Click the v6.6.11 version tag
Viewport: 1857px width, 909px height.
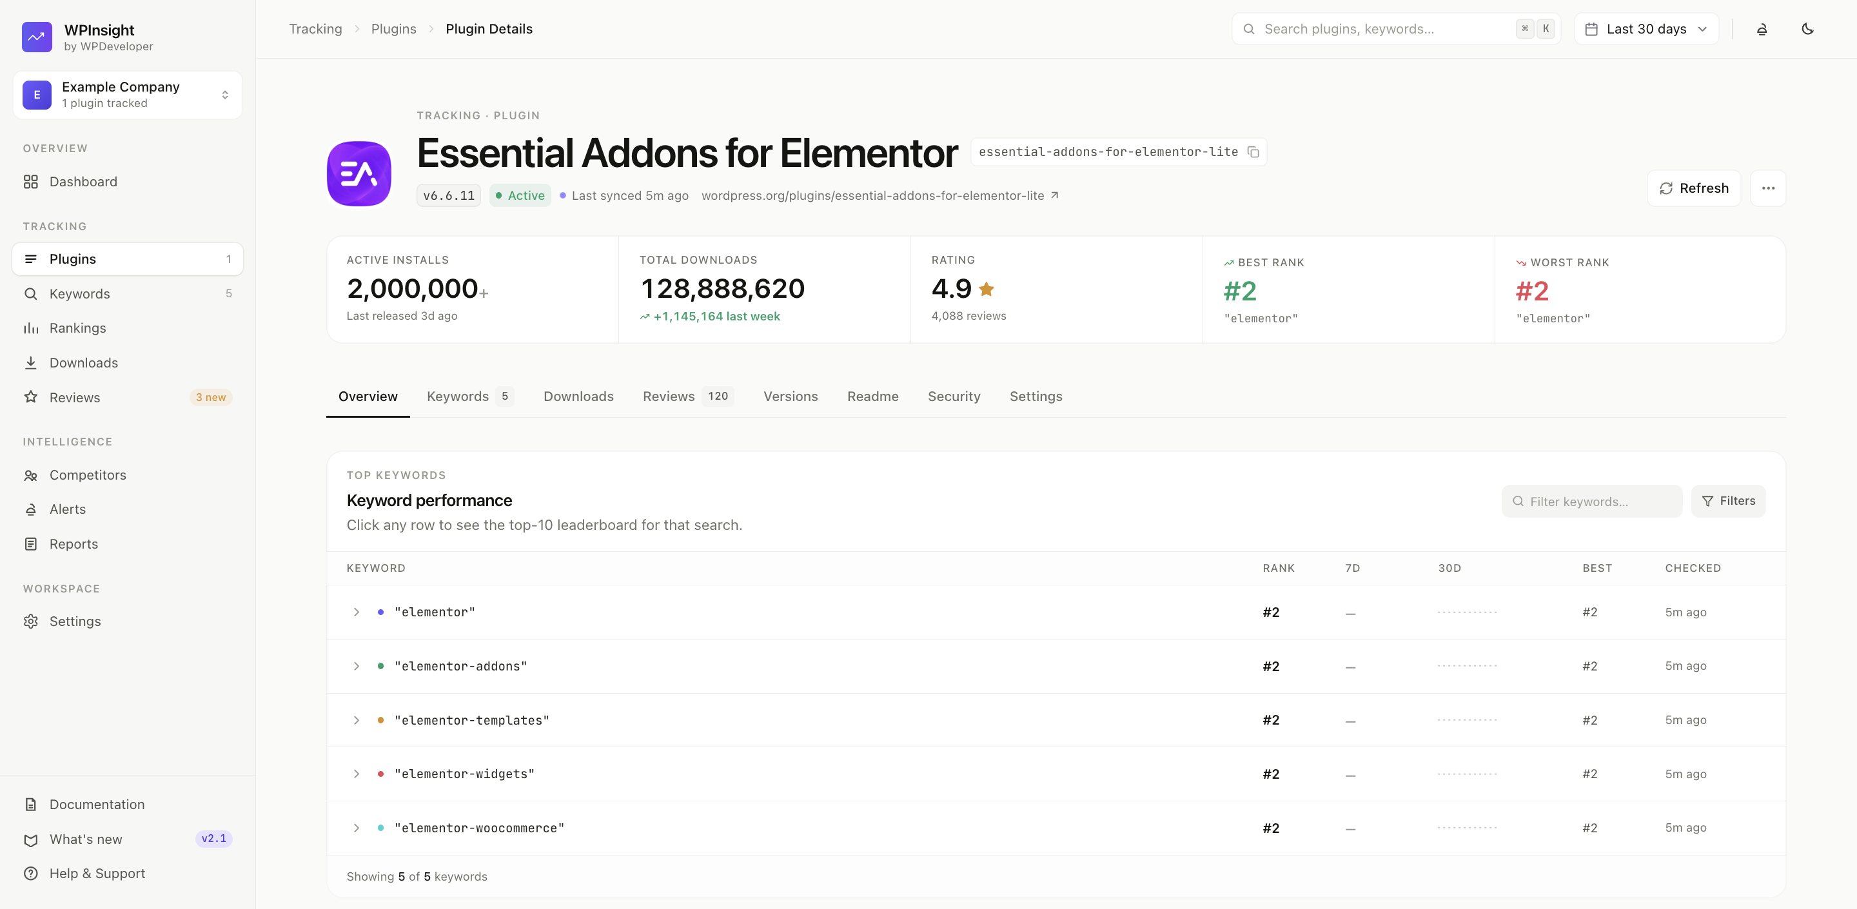pyautogui.click(x=448, y=195)
